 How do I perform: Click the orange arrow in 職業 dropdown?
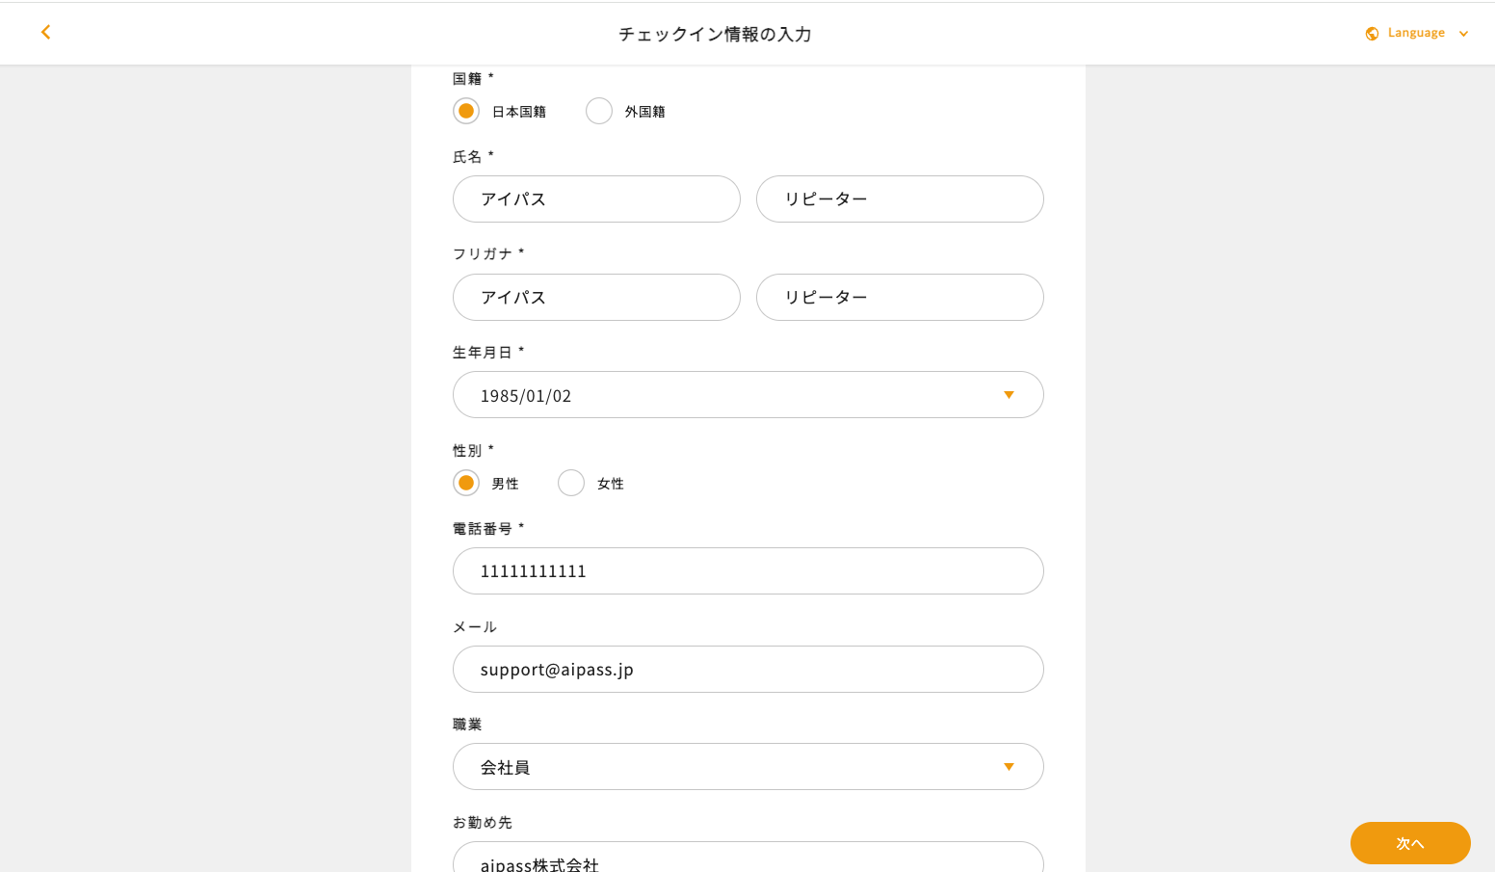[1009, 767]
